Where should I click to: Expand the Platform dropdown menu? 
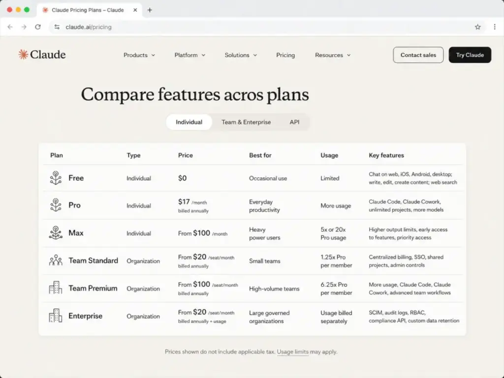coord(189,55)
